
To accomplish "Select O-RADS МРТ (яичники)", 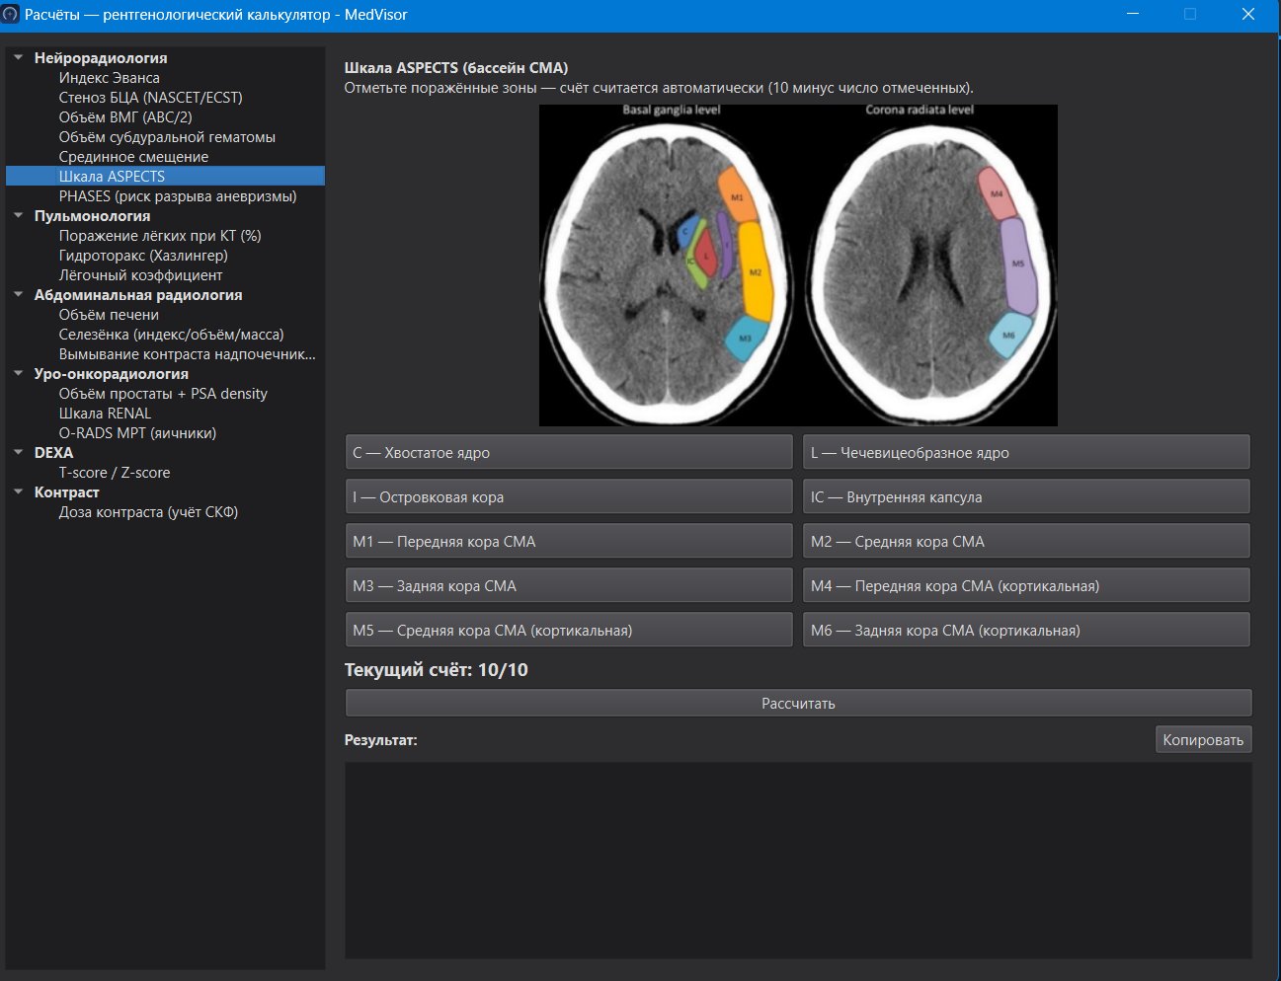I will [x=137, y=433].
